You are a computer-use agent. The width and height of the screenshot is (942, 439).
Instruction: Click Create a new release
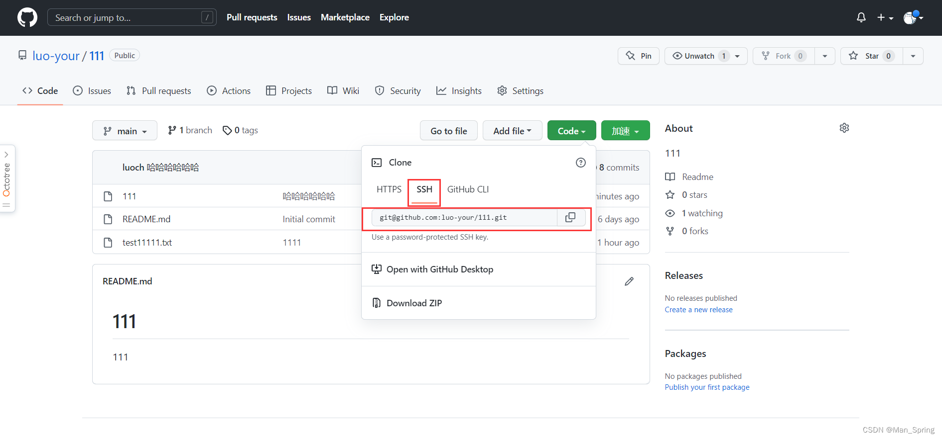point(699,310)
